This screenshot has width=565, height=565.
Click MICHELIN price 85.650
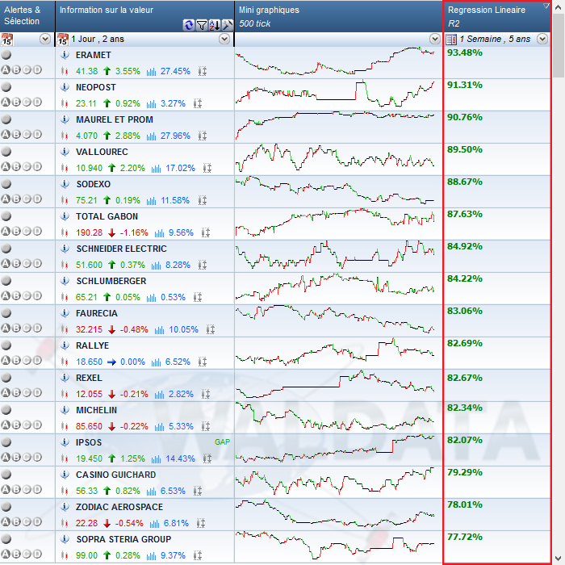[x=89, y=426]
